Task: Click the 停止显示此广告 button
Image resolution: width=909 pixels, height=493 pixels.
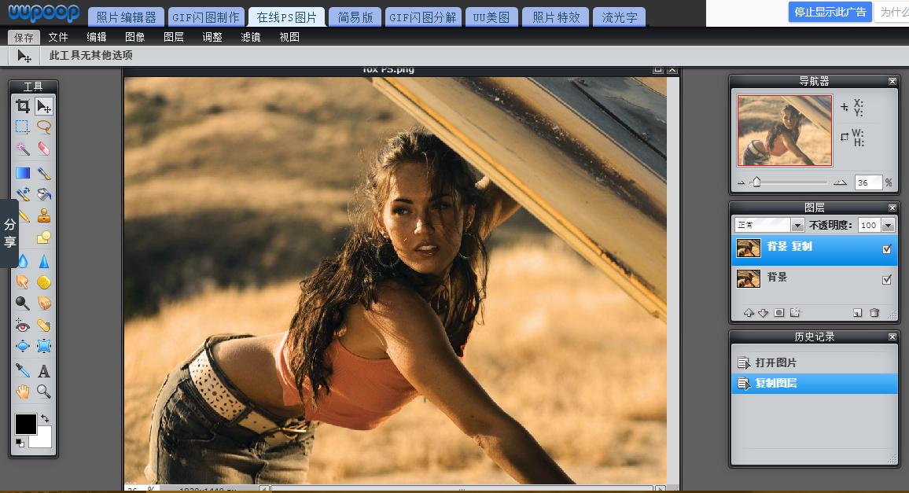Action: click(830, 12)
